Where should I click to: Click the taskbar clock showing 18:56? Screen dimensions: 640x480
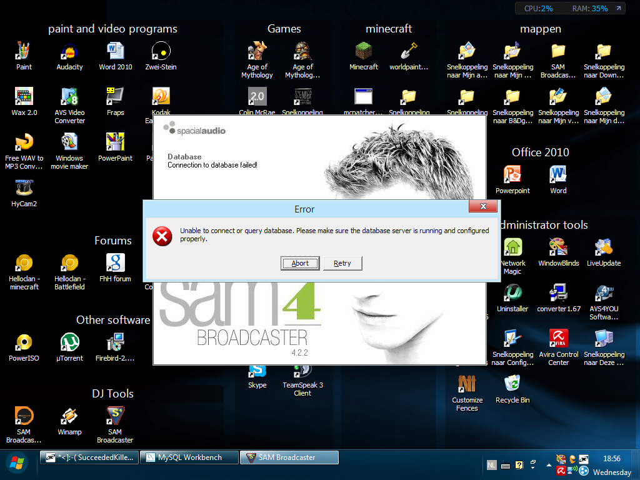(611, 459)
